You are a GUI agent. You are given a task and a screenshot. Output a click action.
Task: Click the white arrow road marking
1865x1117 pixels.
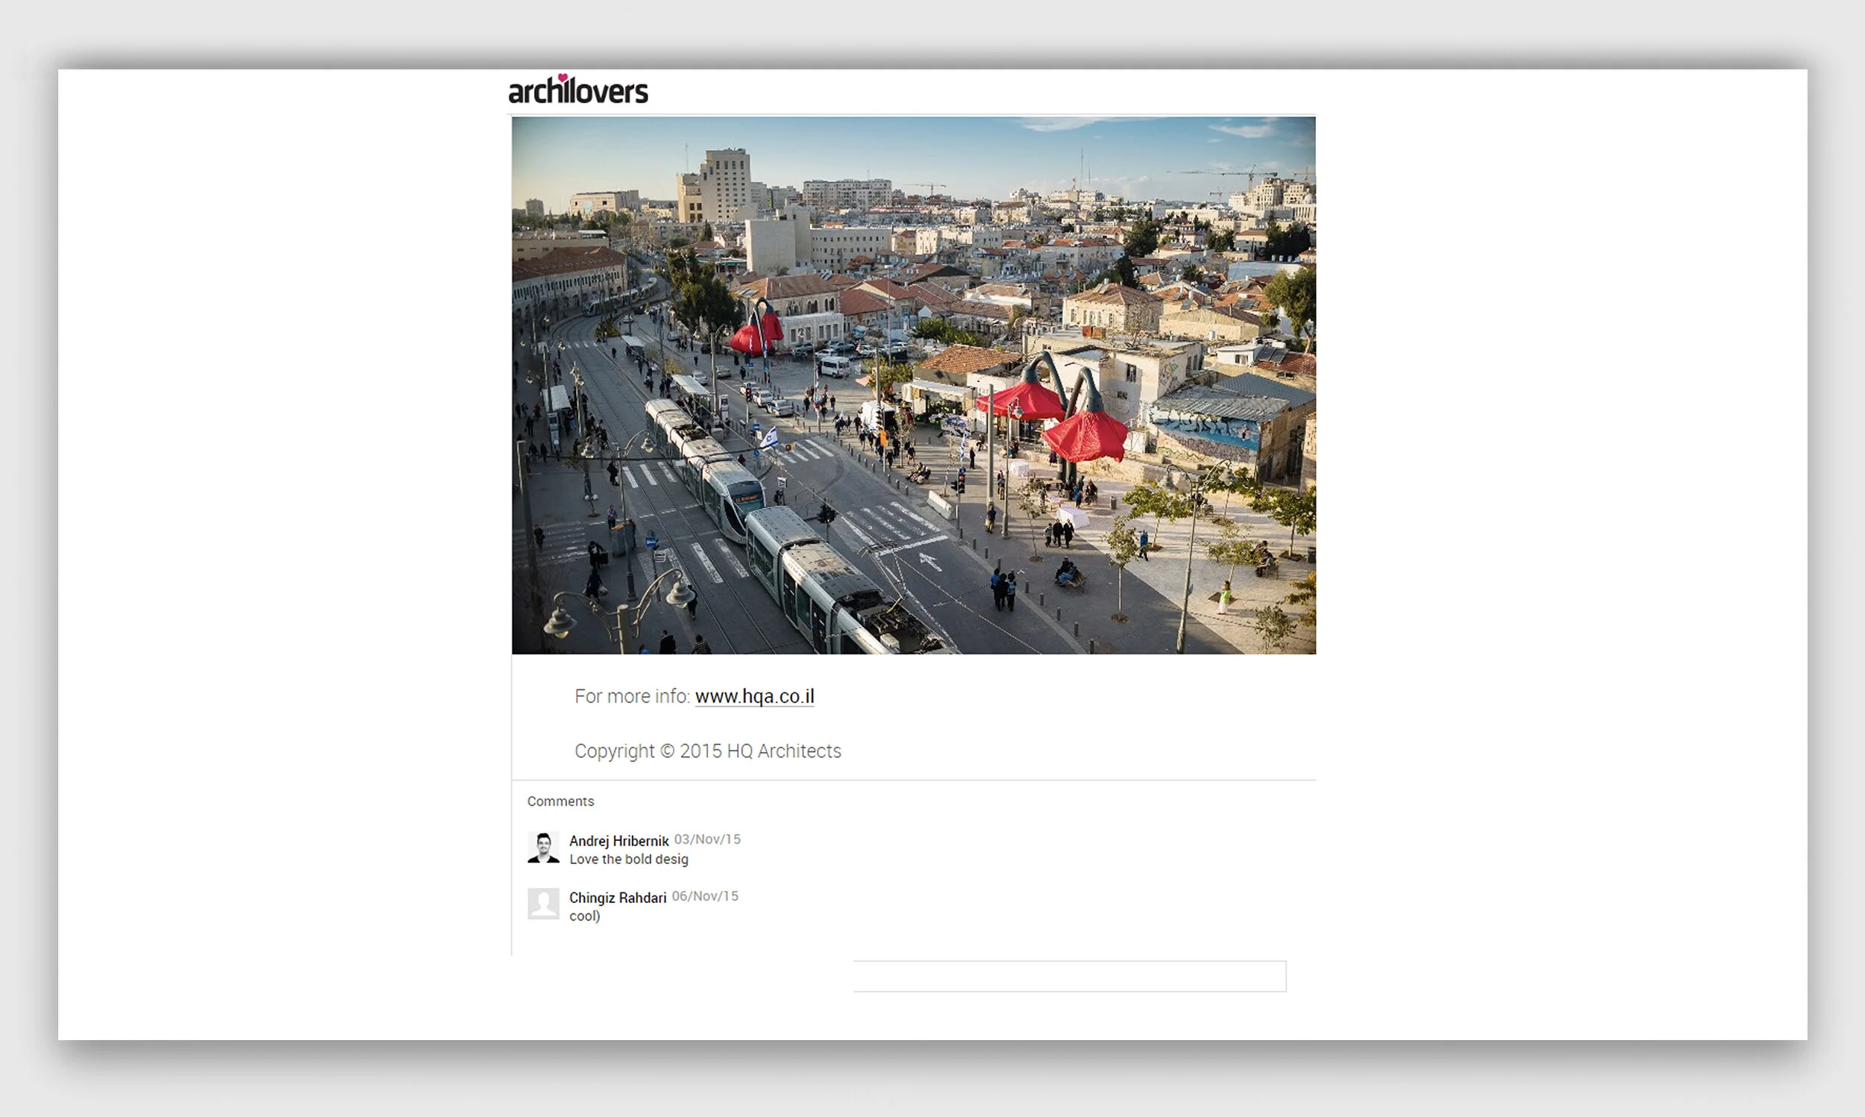pyautogui.click(x=930, y=561)
